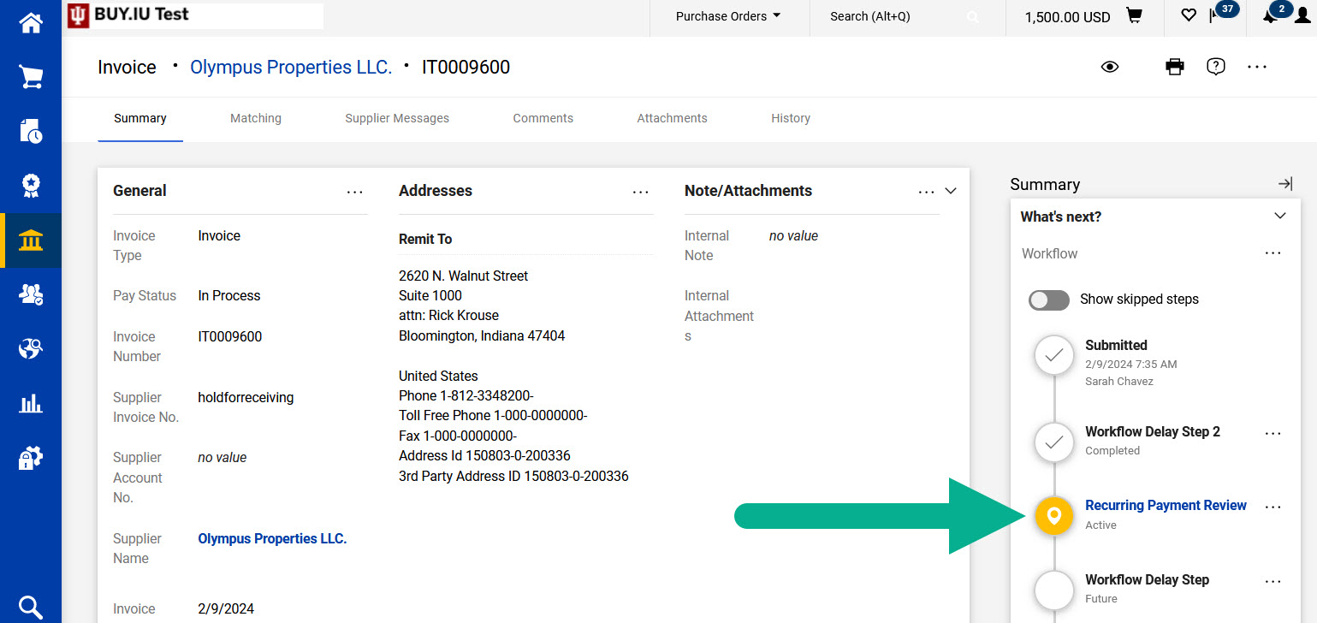Open action items flag with 37 badge
This screenshot has height=623, width=1317.
coord(1222,14)
